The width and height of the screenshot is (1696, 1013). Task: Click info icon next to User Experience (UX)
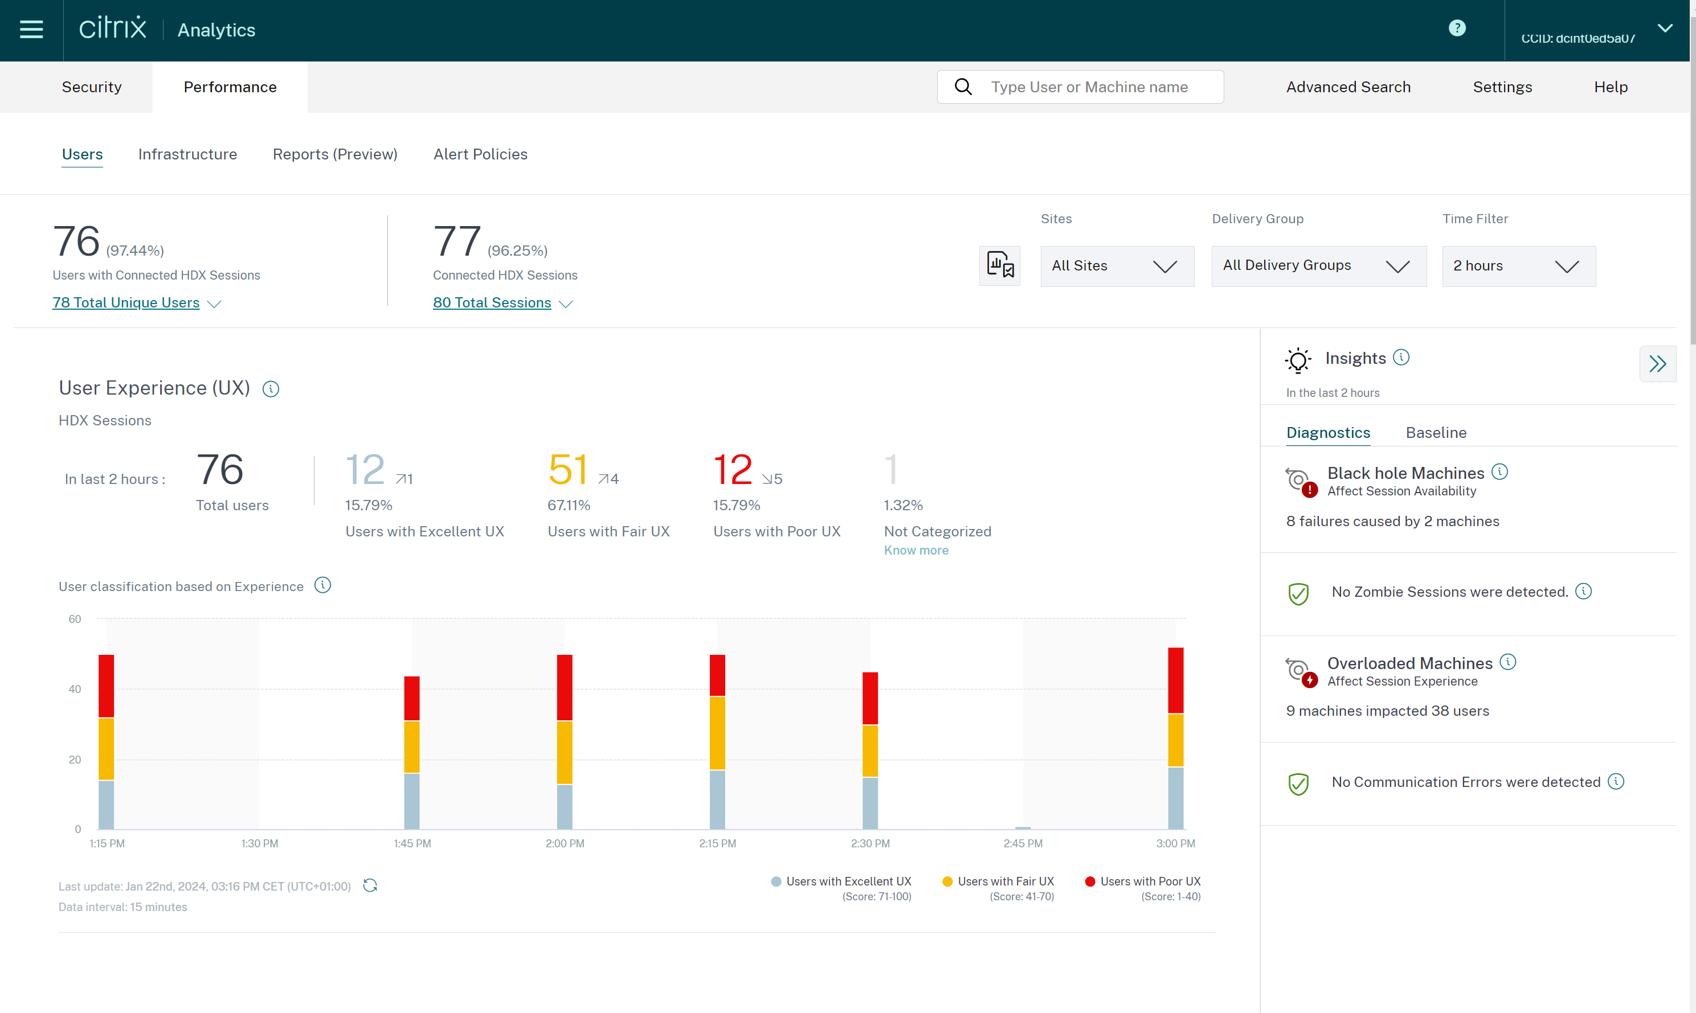[271, 389]
